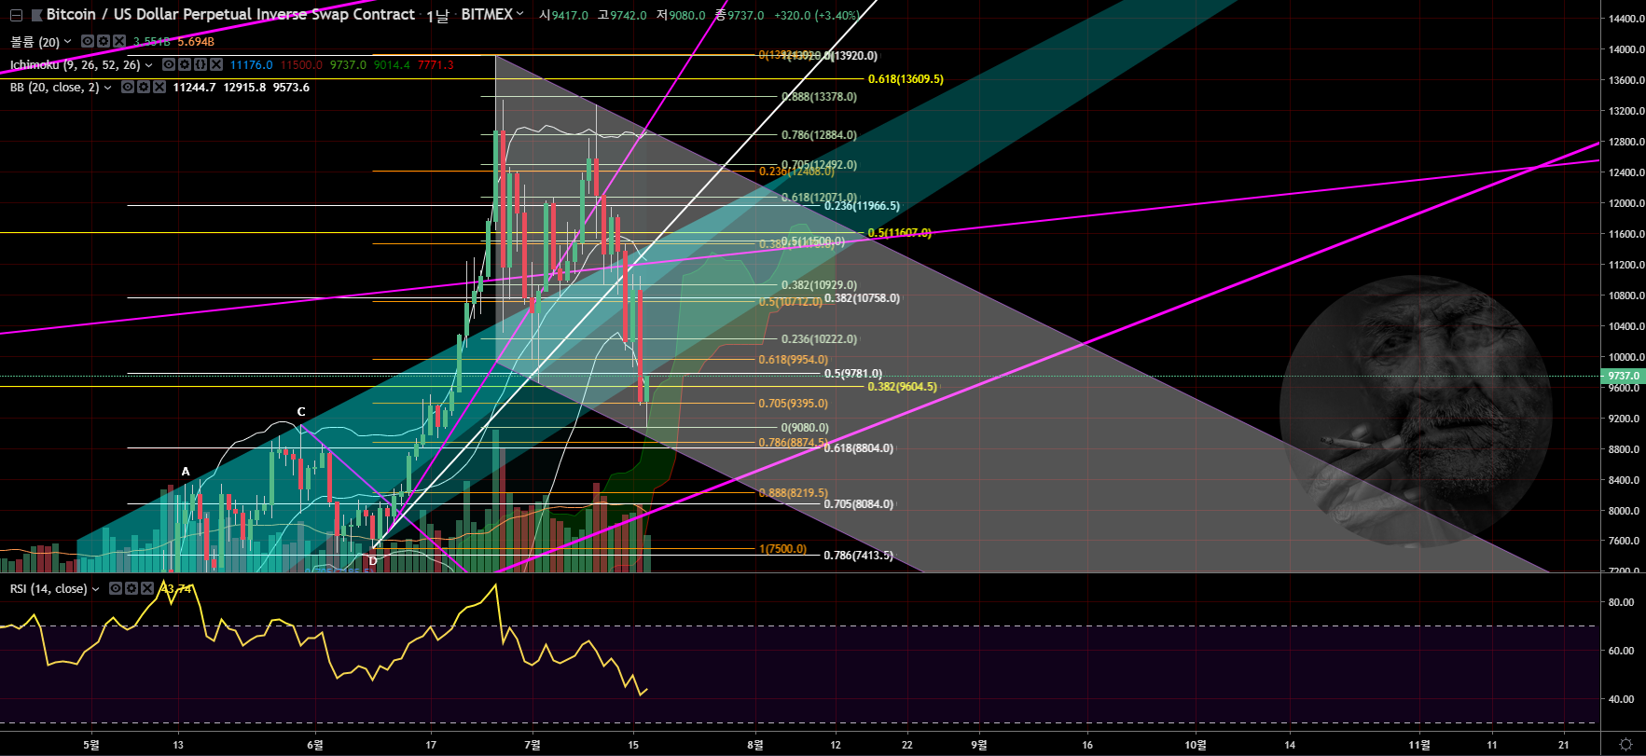Click the BB (20, close, 2) label
The image size is (1646, 756).
pyautogui.click(x=55, y=87)
